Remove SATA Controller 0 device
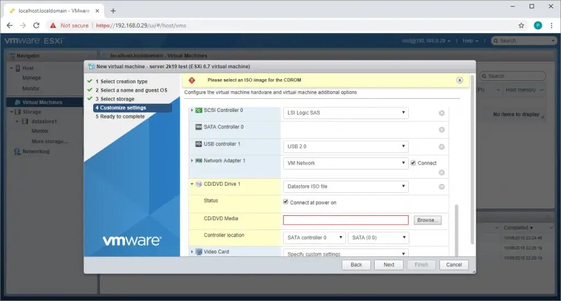Image resolution: width=561 pixels, height=301 pixels. pyautogui.click(x=442, y=130)
